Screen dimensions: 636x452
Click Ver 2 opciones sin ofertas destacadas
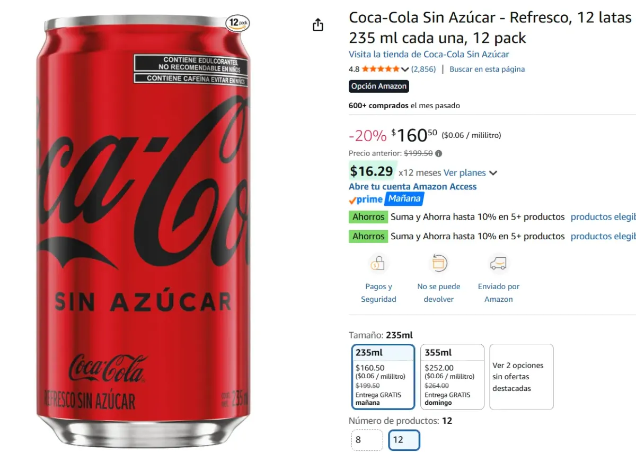pyautogui.click(x=521, y=377)
